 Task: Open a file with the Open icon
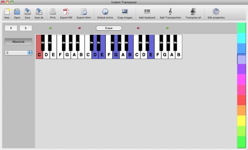17,12
